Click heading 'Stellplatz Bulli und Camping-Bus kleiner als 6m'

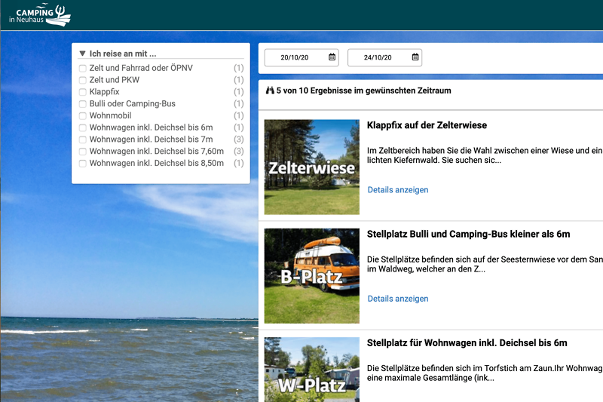pos(468,235)
